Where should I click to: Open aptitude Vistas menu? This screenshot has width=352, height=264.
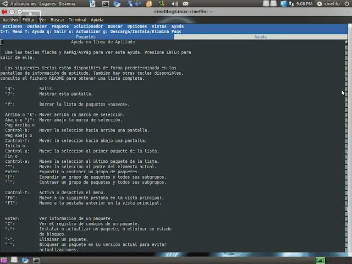coord(159,26)
